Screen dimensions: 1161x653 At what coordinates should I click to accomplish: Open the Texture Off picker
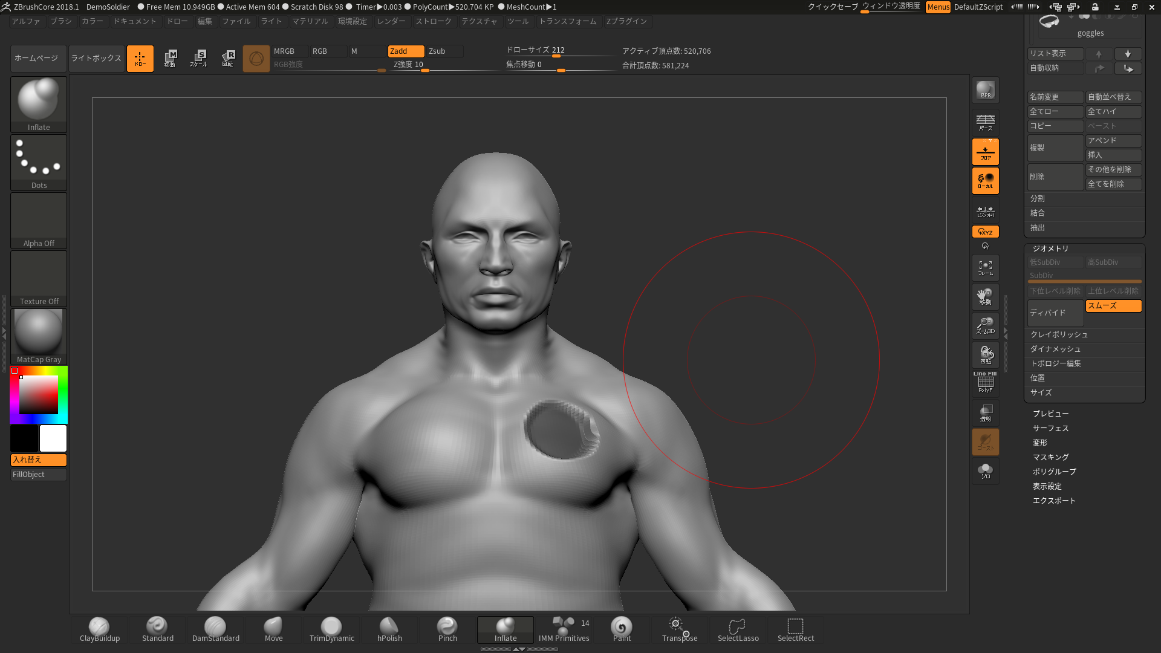pyautogui.click(x=39, y=278)
